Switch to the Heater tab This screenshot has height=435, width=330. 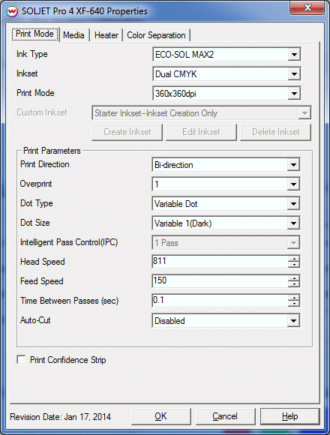point(106,35)
